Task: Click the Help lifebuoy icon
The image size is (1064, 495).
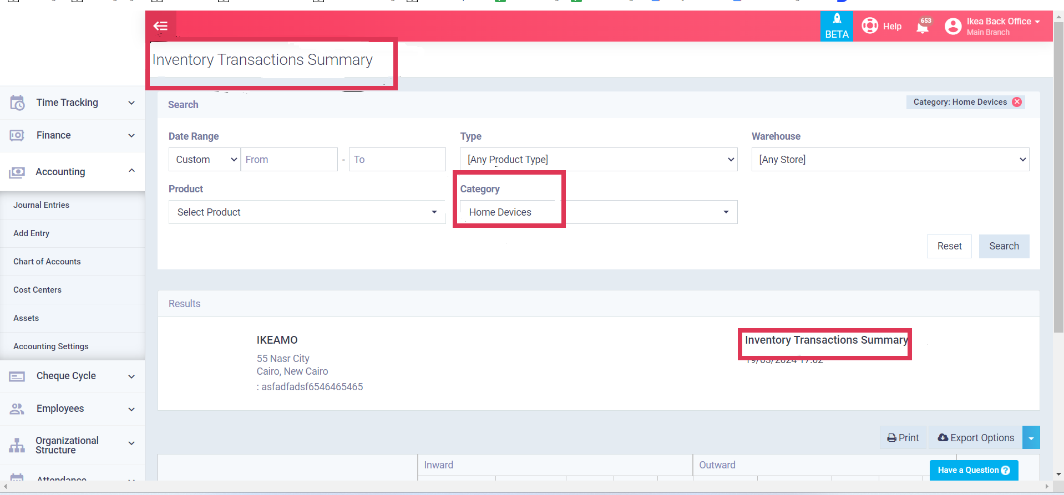Action: (869, 26)
